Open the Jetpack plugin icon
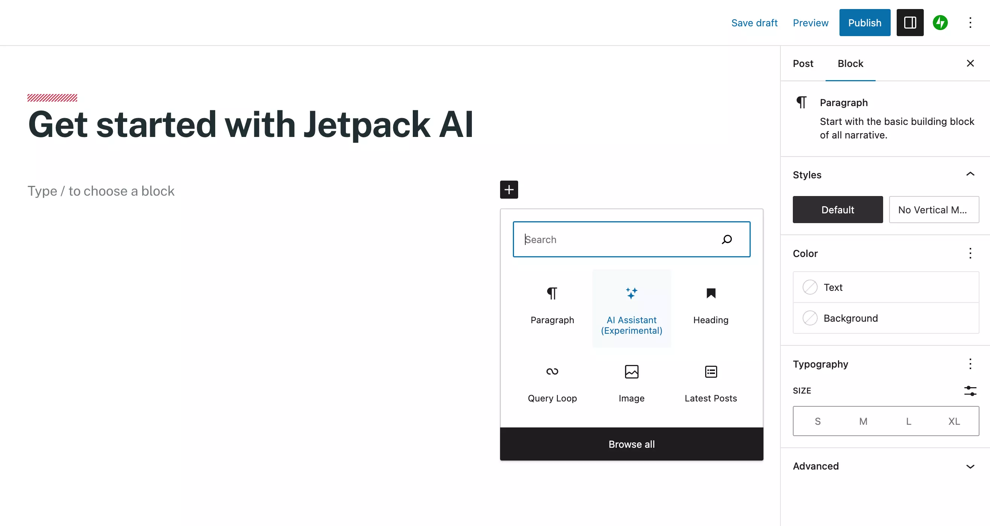 tap(940, 23)
